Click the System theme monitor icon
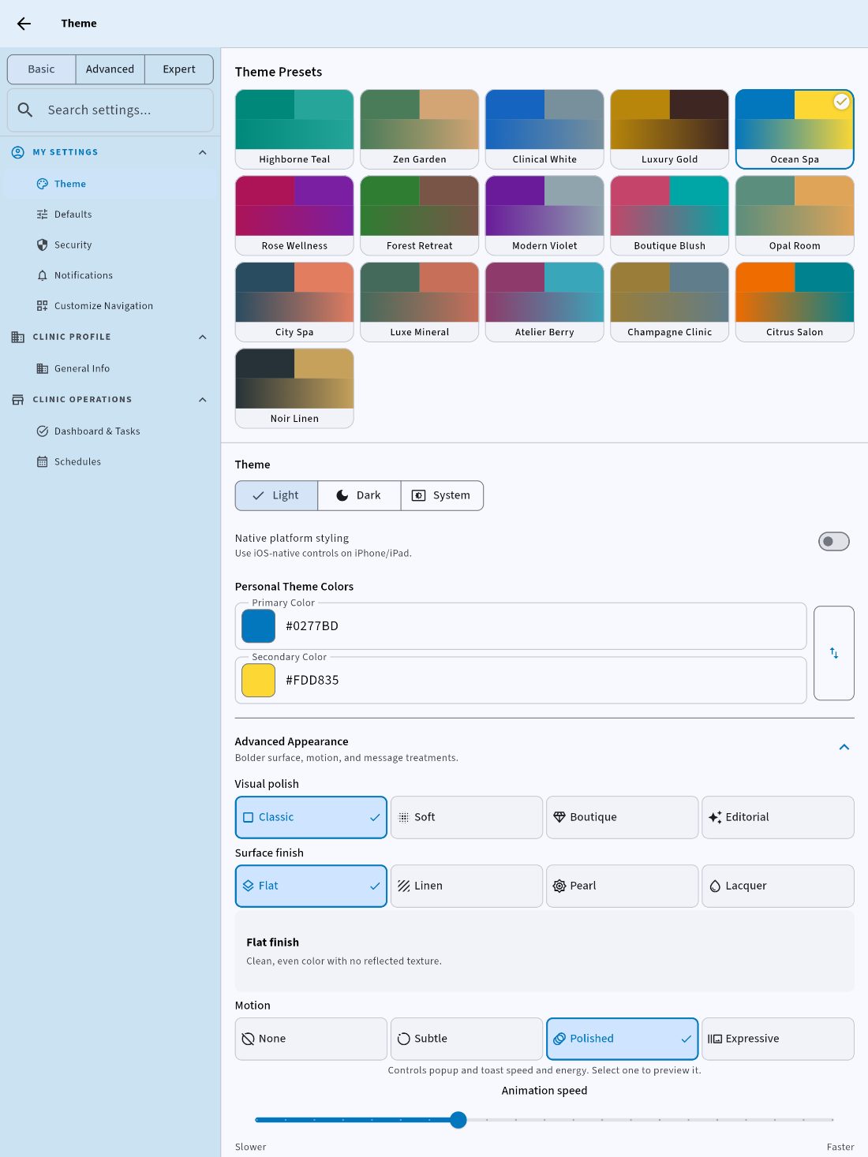 [x=419, y=495]
